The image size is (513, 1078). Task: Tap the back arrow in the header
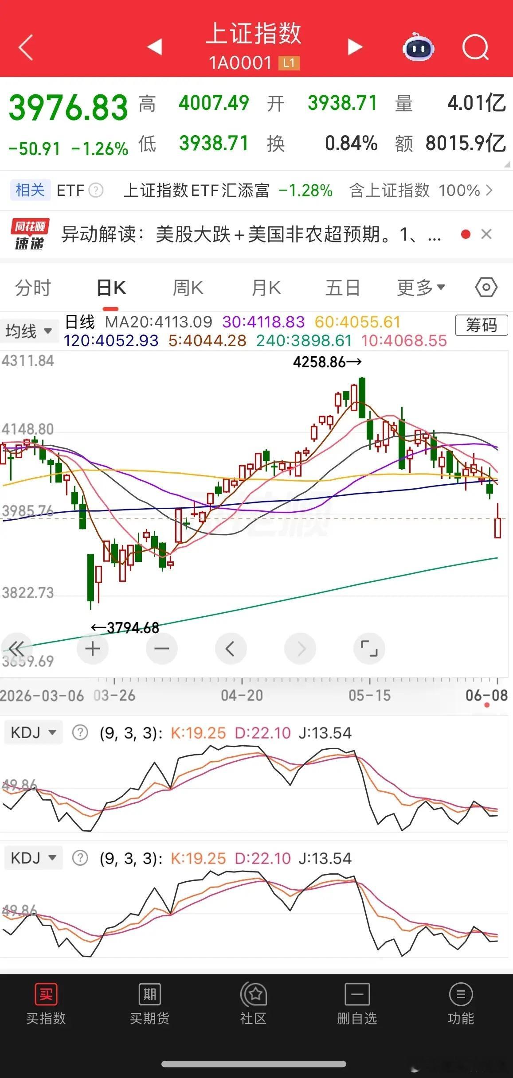26,47
